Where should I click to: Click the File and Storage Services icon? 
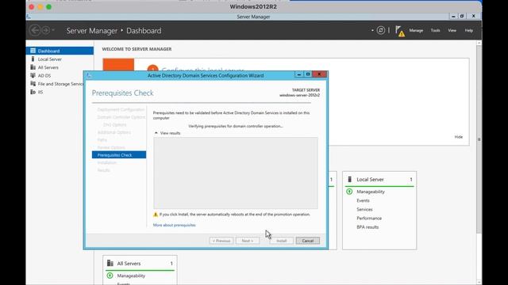[33, 84]
